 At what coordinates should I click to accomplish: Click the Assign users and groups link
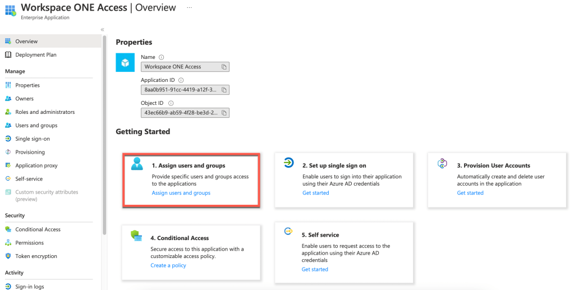point(181,193)
